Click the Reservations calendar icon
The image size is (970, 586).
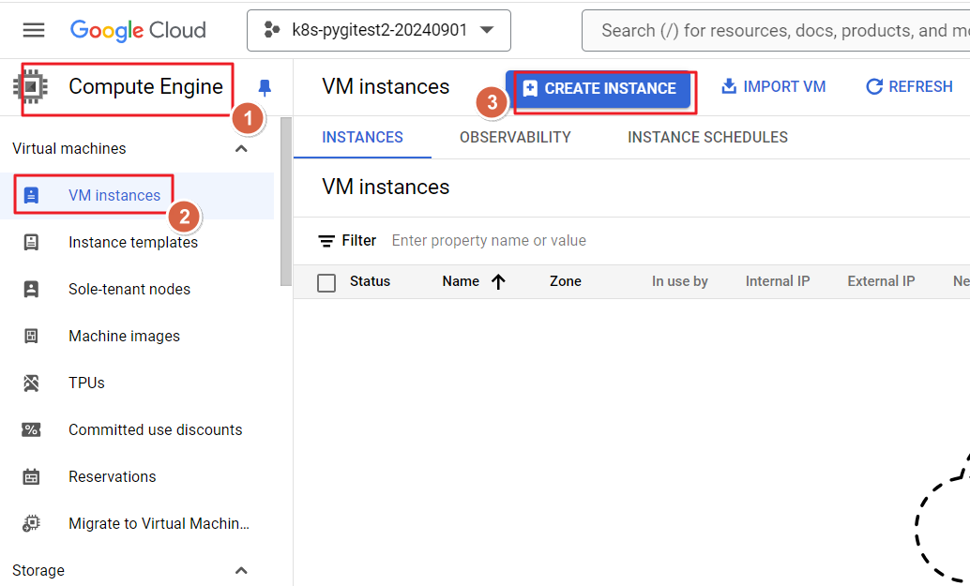(x=31, y=477)
